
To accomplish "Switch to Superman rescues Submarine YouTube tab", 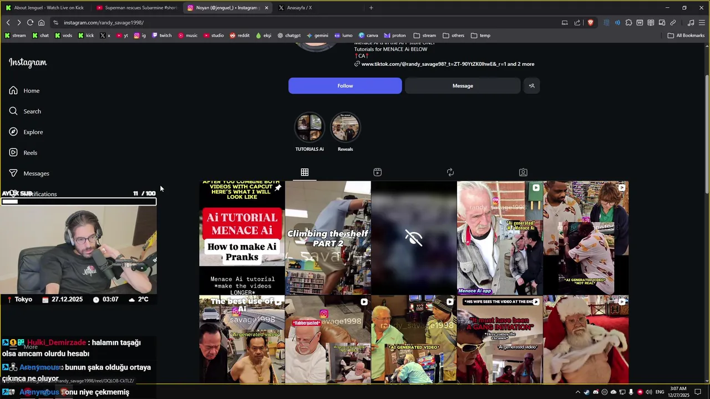I will (136, 8).
